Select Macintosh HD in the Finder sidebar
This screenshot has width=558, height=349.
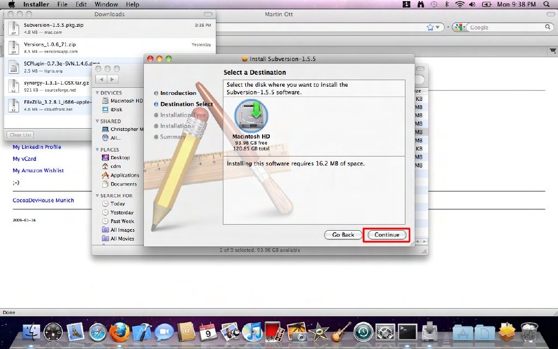point(122,101)
